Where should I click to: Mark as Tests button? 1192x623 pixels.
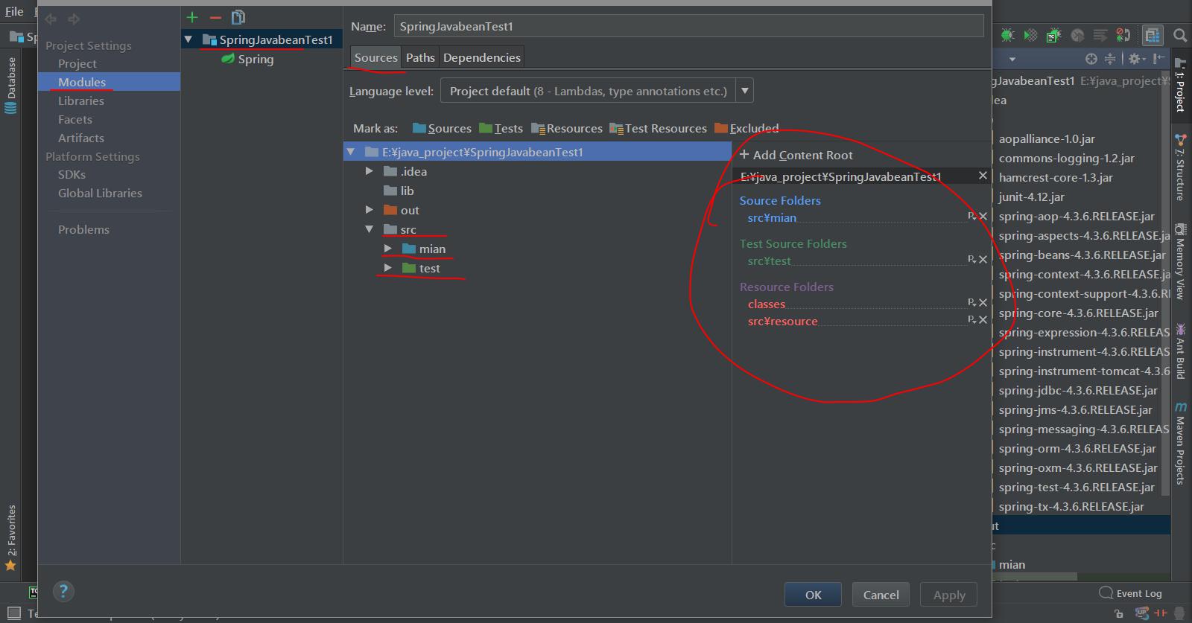click(x=501, y=128)
